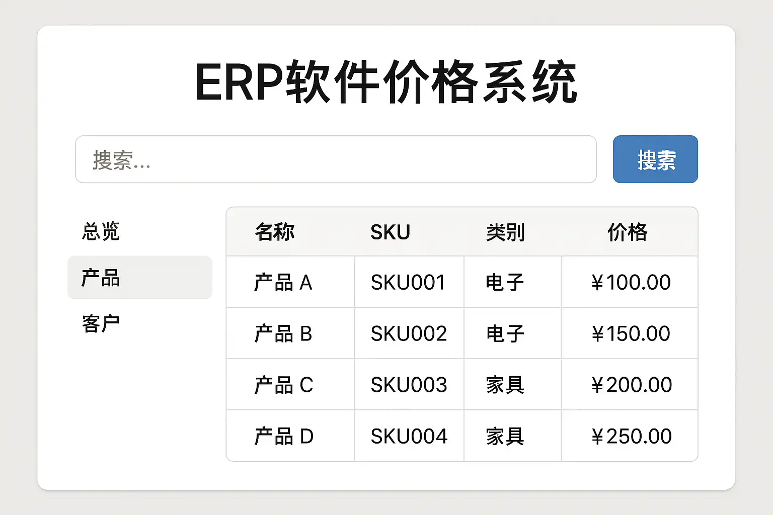Click the 类别 column header
This screenshot has width=773, height=515.
click(505, 232)
